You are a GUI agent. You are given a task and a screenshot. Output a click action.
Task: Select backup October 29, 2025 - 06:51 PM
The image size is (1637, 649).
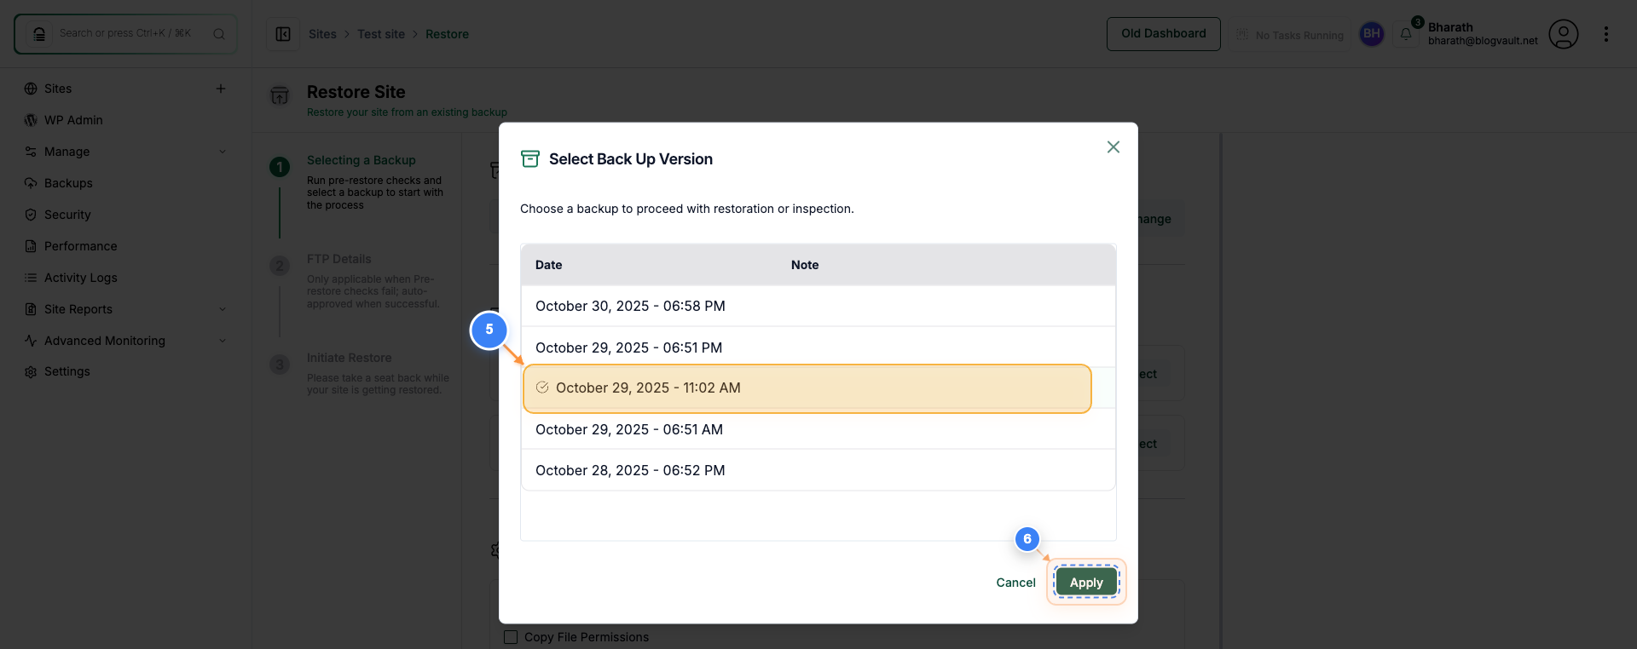click(x=818, y=347)
